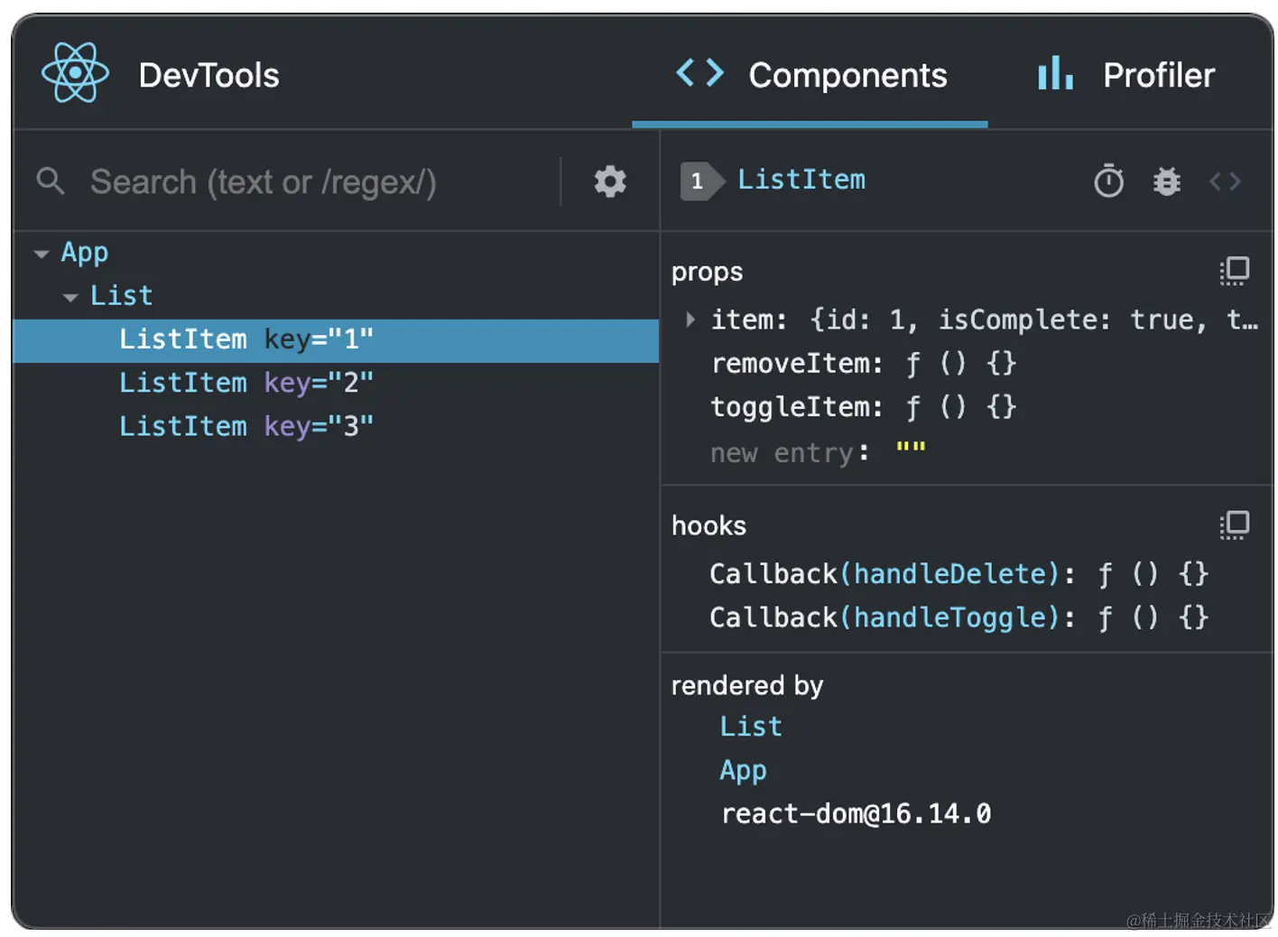Click the Callback(handleDelete) hook row
Image resolution: width=1278 pixels, height=937 pixels.
(x=958, y=574)
